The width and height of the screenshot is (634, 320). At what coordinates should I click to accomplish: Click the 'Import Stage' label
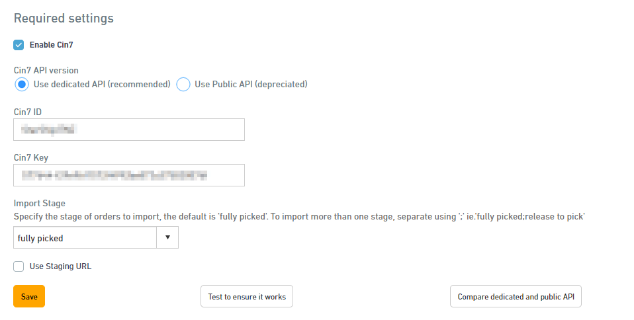point(39,203)
